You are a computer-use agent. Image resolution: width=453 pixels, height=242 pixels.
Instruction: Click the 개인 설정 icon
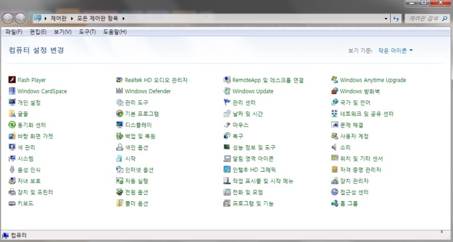[x=12, y=103]
